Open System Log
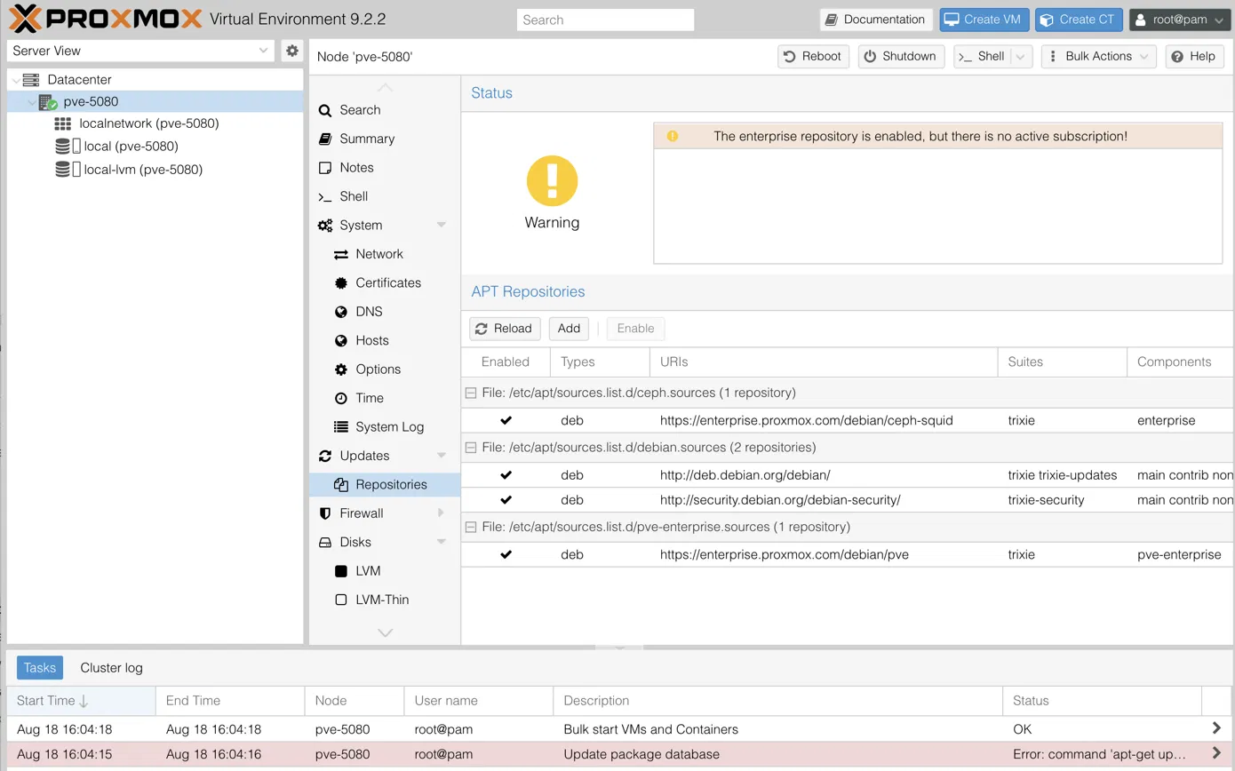The height and width of the screenshot is (771, 1235). point(384,427)
